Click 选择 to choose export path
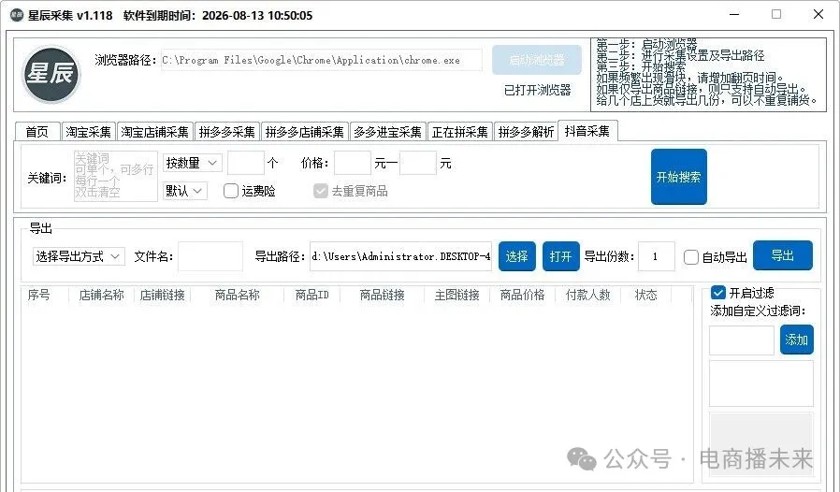Screen dimensions: 840x492 pyautogui.click(x=516, y=256)
